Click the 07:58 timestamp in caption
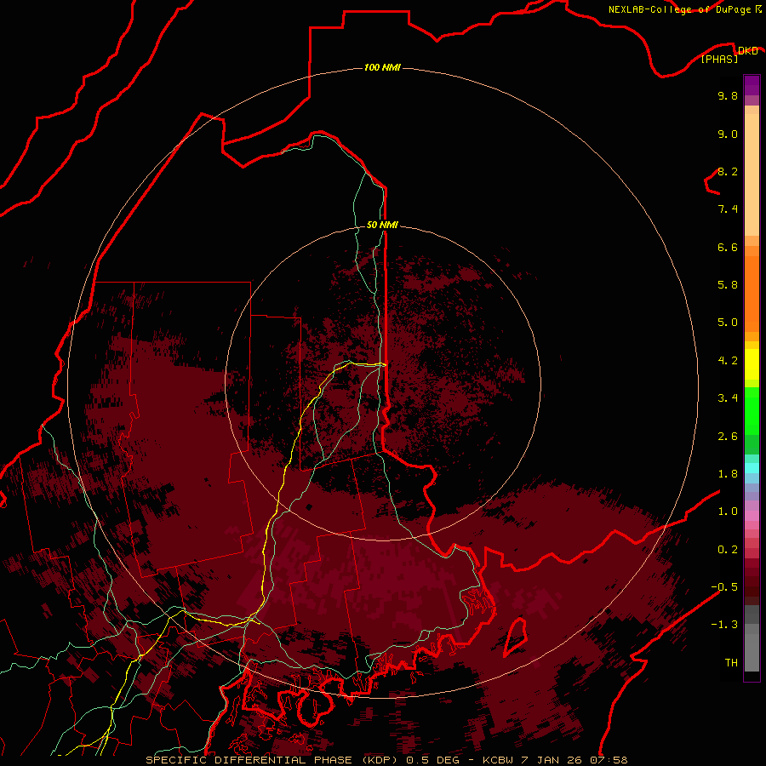 coord(610,760)
